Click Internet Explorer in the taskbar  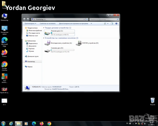click(11, 123)
